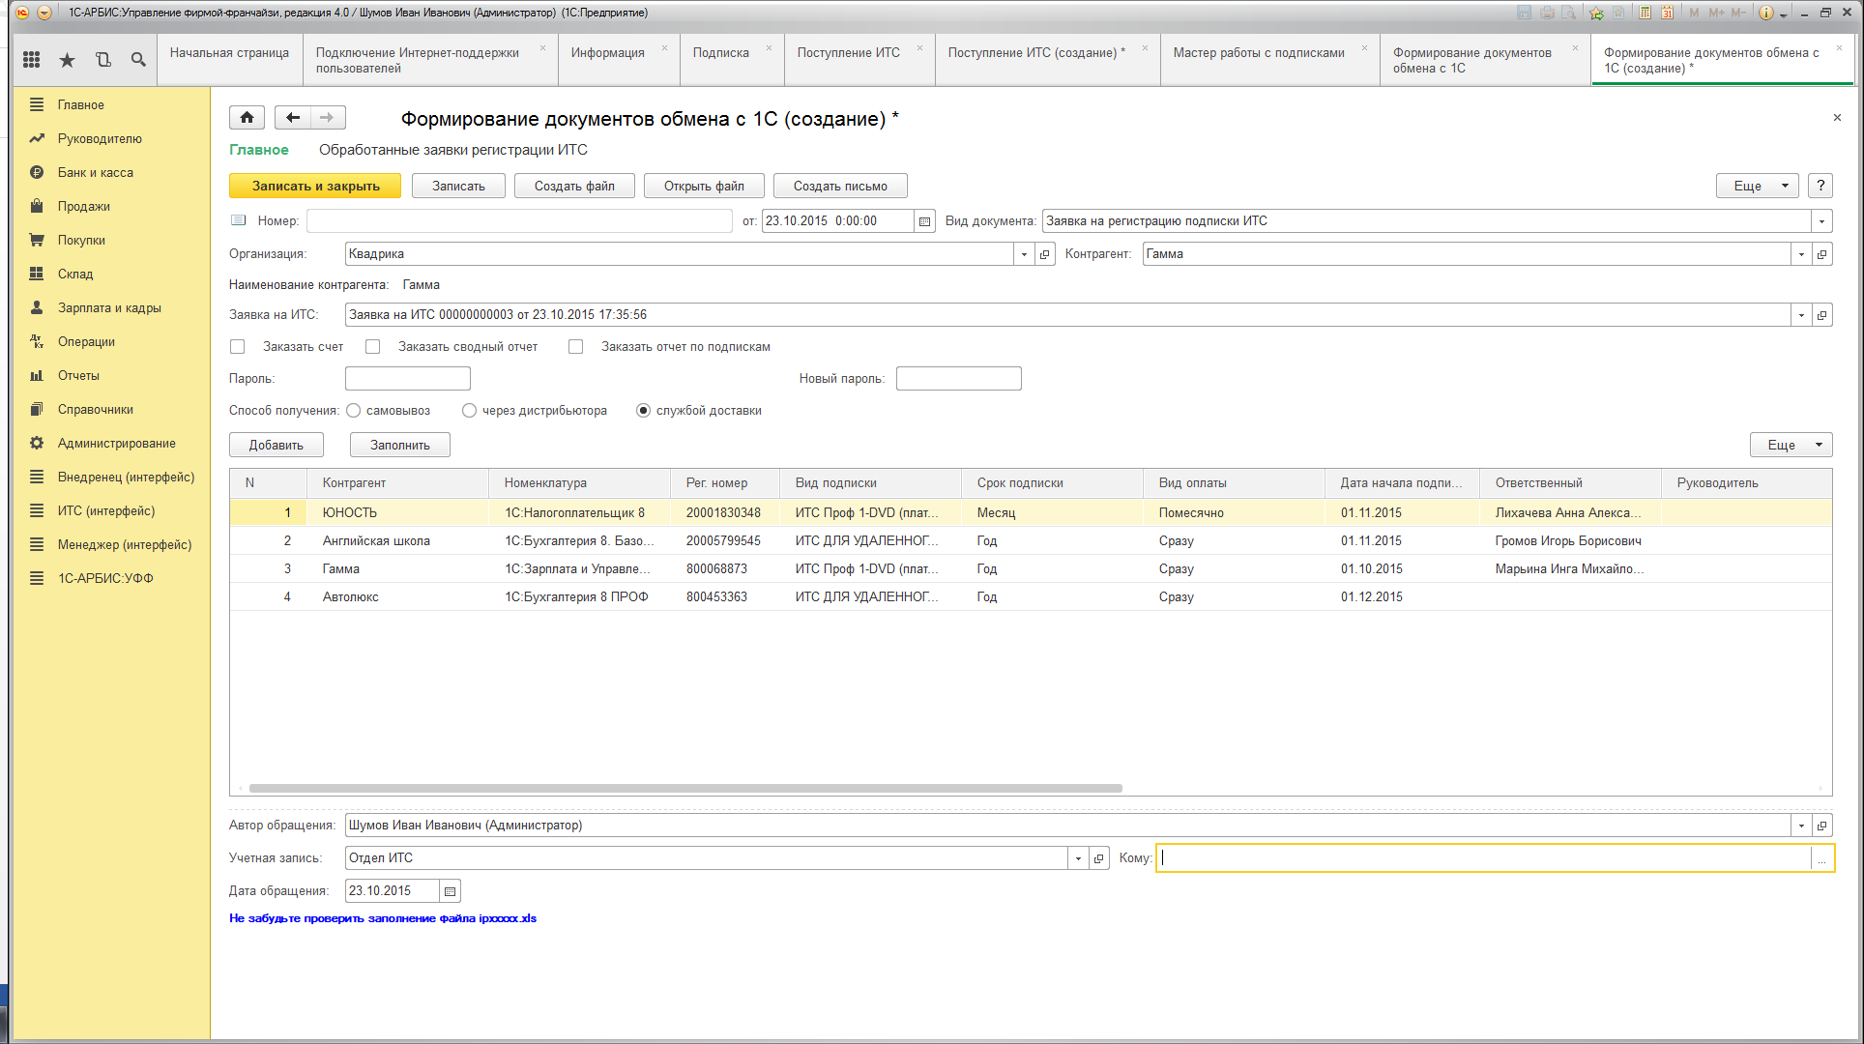Expand Контрагент dropdown arrow
The image size is (1864, 1044).
[x=1801, y=254]
